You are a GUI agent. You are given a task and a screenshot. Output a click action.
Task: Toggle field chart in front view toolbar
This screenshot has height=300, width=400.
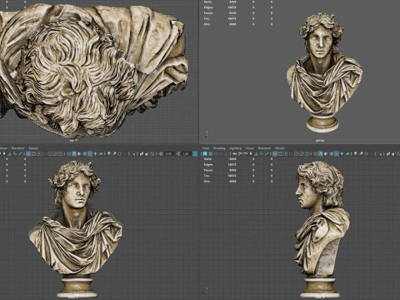[49, 153]
